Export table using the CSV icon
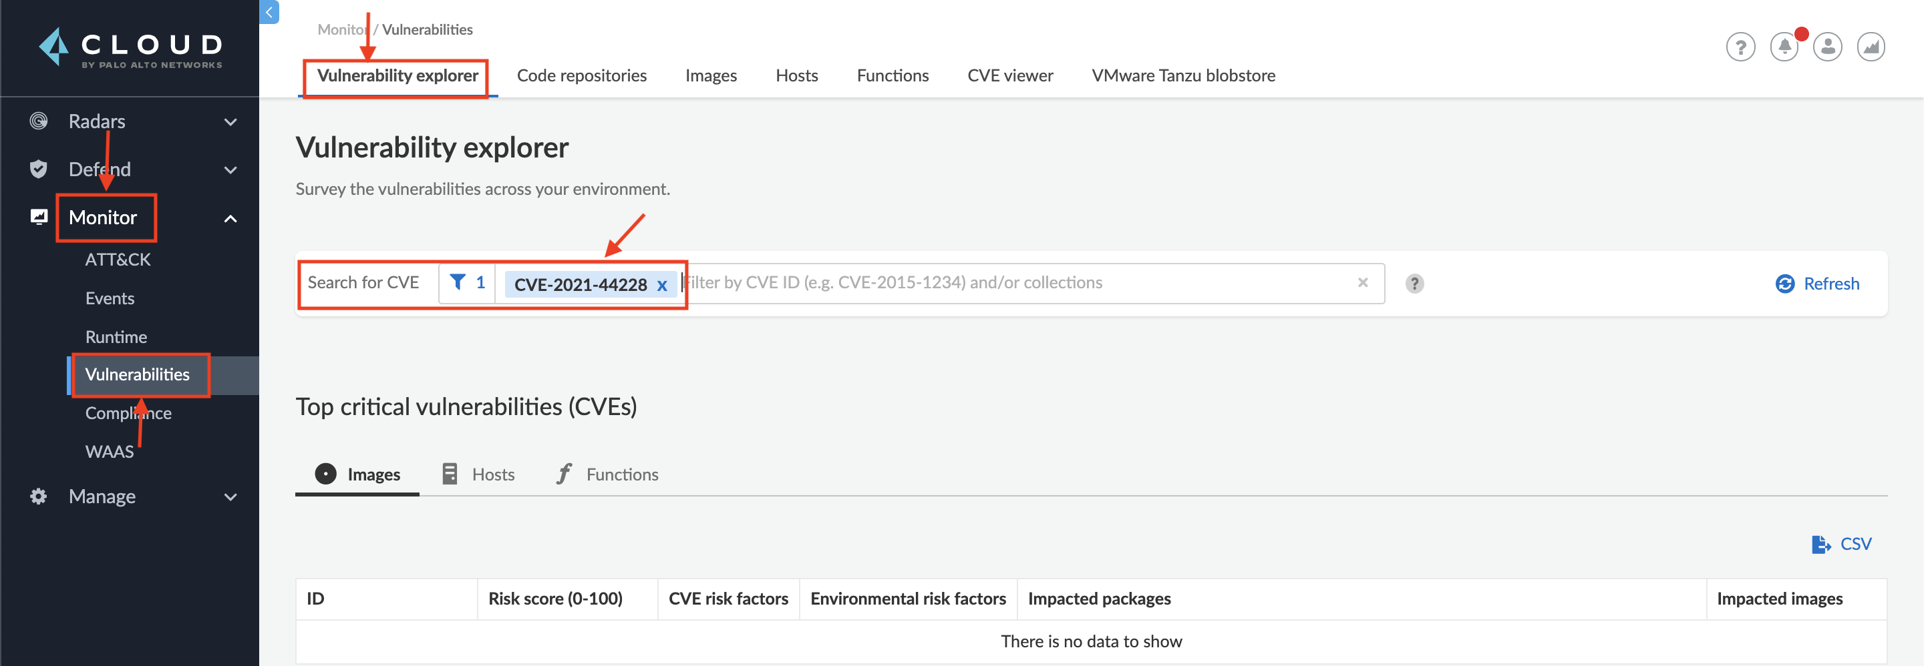1924x666 pixels. (1821, 545)
